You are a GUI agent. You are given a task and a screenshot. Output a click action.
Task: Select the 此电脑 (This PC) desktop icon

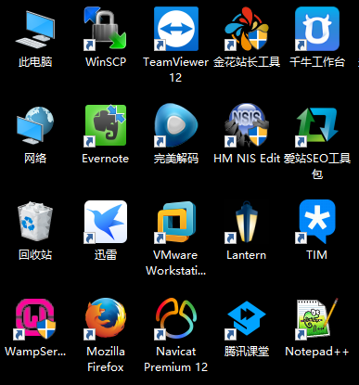[x=35, y=29]
